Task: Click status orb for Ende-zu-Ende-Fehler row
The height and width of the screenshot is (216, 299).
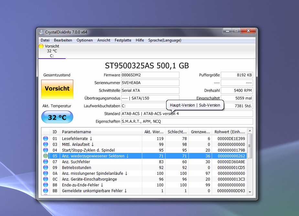Action: (46, 185)
